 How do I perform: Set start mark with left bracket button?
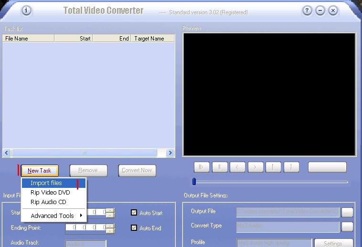pyautogui.click(x=273, y=167)
